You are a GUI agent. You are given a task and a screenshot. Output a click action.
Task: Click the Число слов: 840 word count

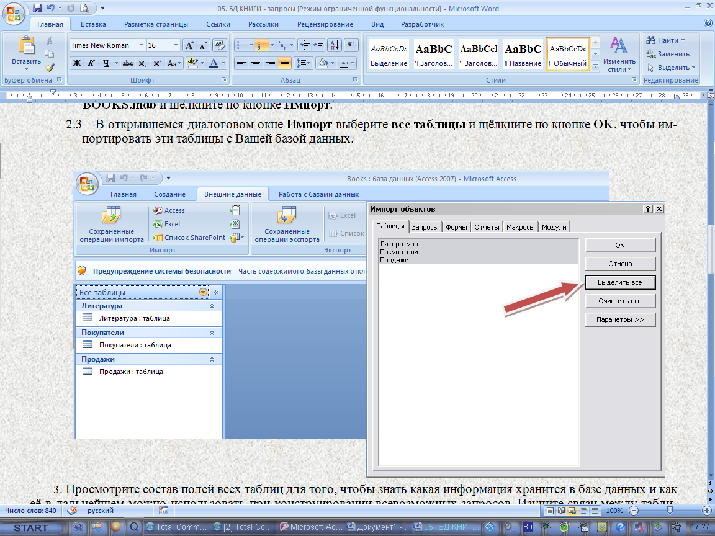(x=30, y=511)
